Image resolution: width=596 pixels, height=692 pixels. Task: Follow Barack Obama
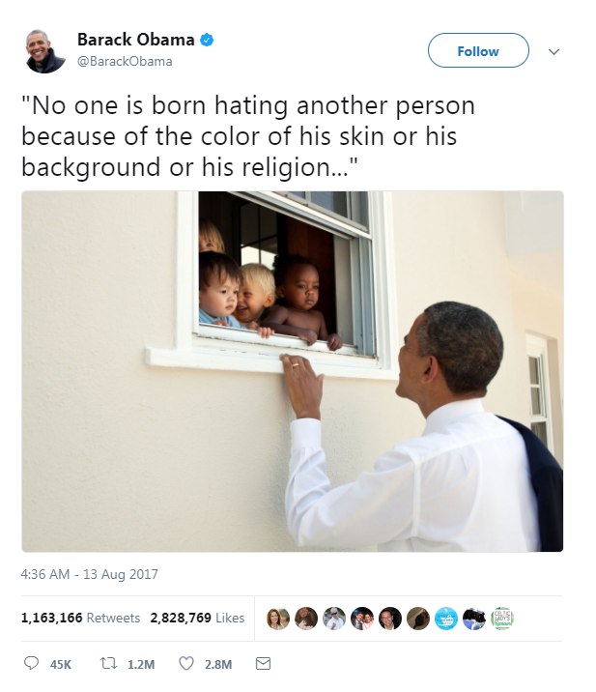[478, 50]
